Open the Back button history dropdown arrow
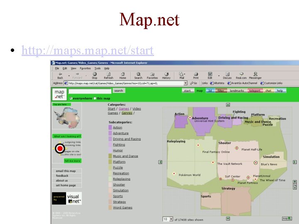Screen dimensions: 299x224 69,76
